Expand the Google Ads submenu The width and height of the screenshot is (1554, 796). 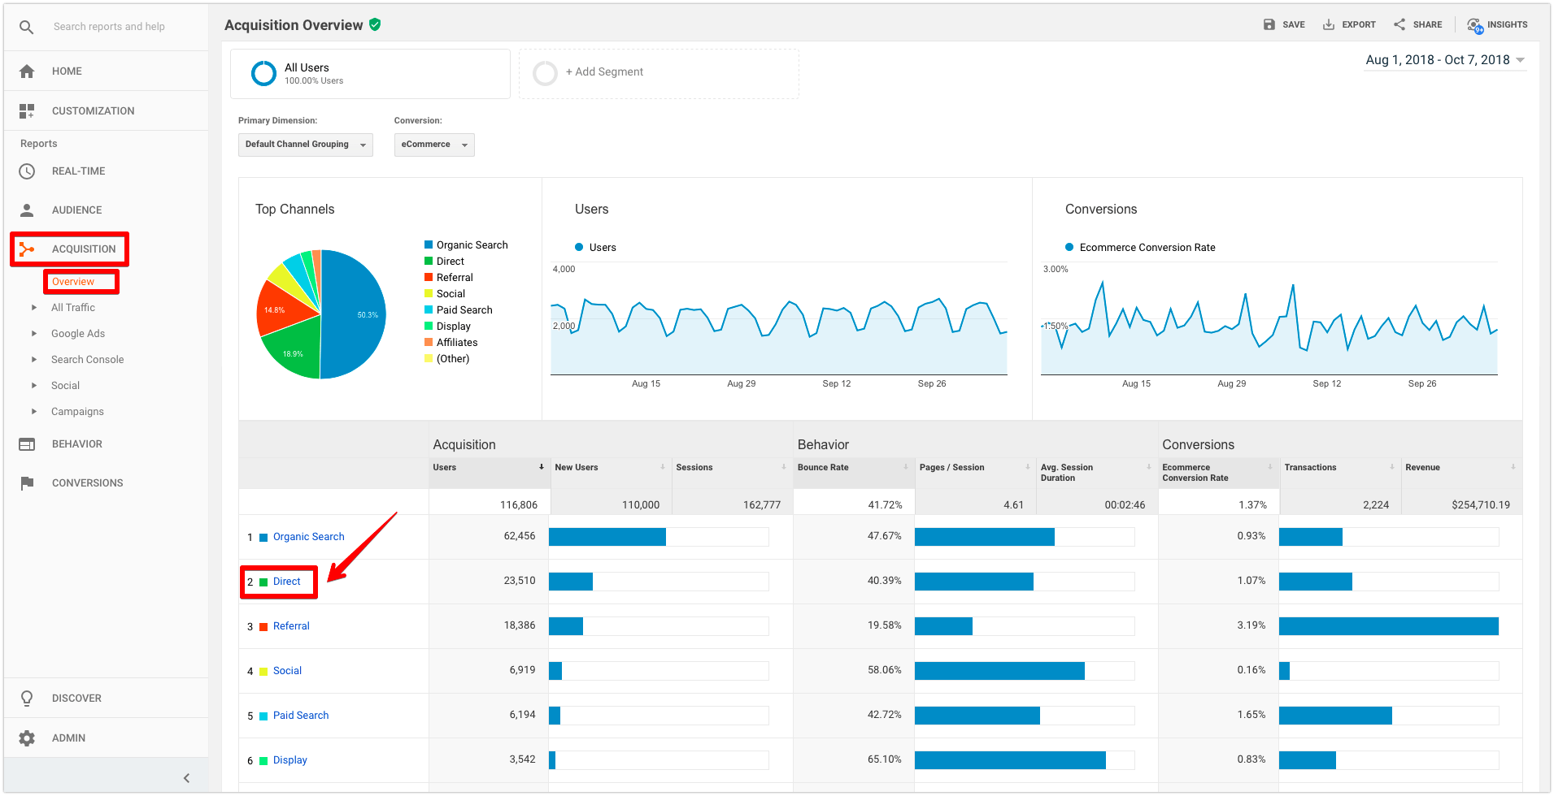34,334
